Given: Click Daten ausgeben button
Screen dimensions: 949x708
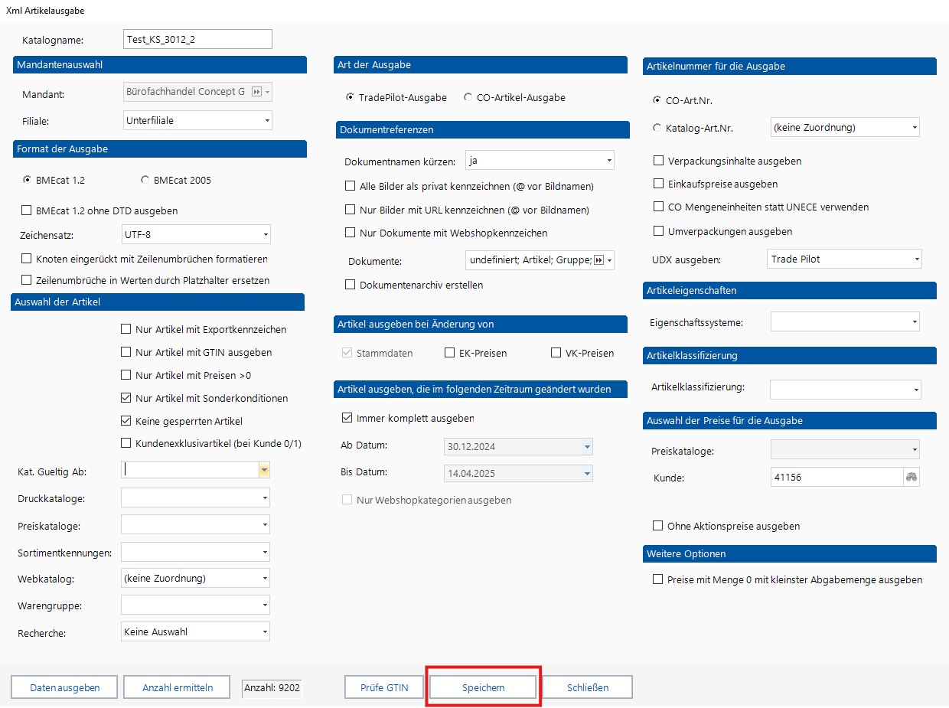Looking at the screenshot, I should point(65,687).
